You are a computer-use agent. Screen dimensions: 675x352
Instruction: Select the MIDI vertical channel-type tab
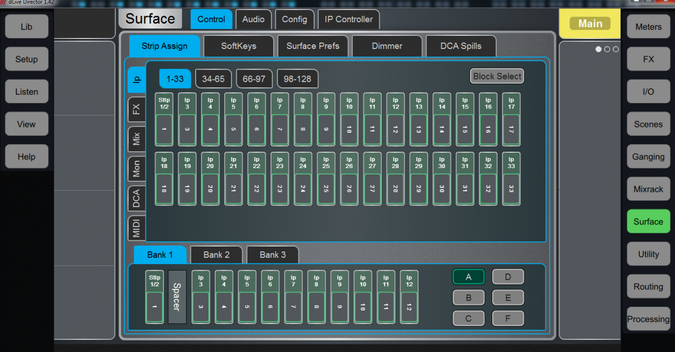(137, 228)
